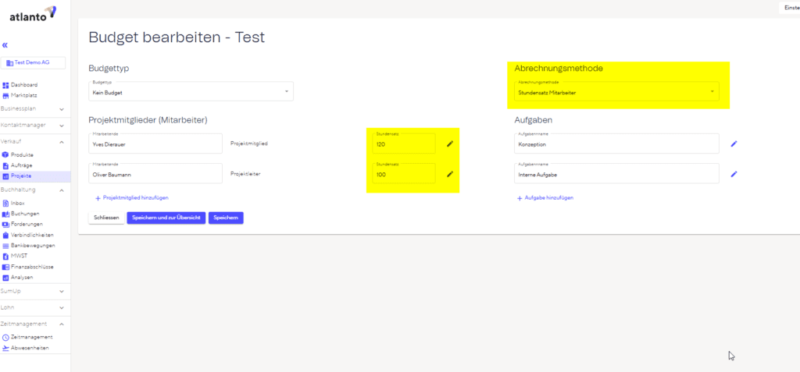Collapse the sidebar with double chevron icon
Image resolution: width=800 pixels, height=372 pixels.
coord(5,46)
